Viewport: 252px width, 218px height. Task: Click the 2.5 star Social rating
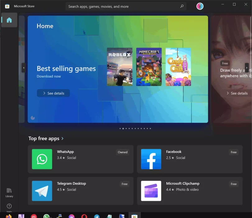point(176,158)
